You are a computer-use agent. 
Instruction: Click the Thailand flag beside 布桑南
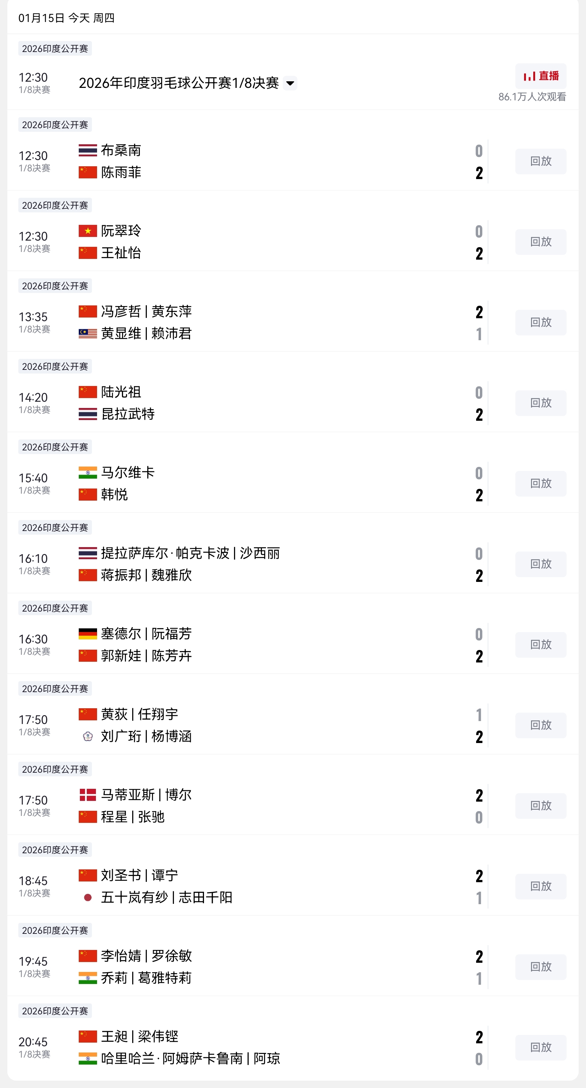[x=88, y=151]
